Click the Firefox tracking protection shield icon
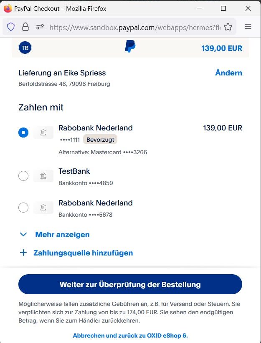This screenshot has height=343, width=261. (x=11, y=27)
